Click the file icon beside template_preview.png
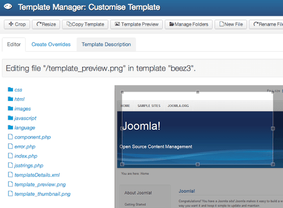 (10, 184)
